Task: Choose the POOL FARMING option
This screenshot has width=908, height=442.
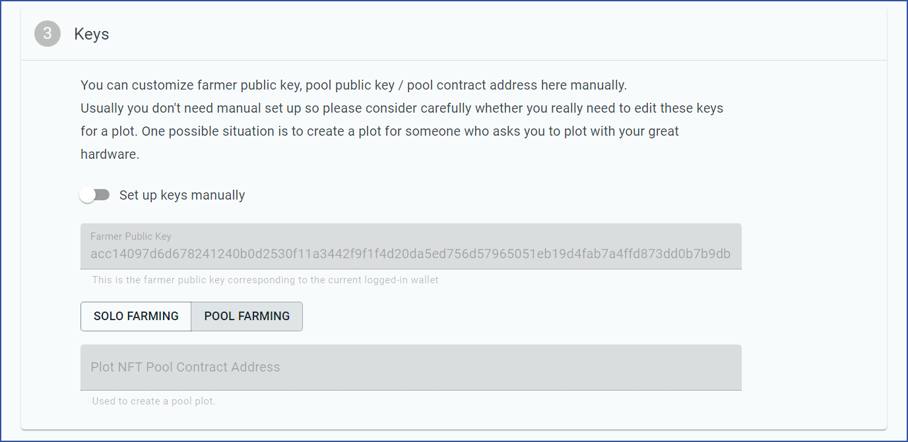Action: (x=247, y=316)
